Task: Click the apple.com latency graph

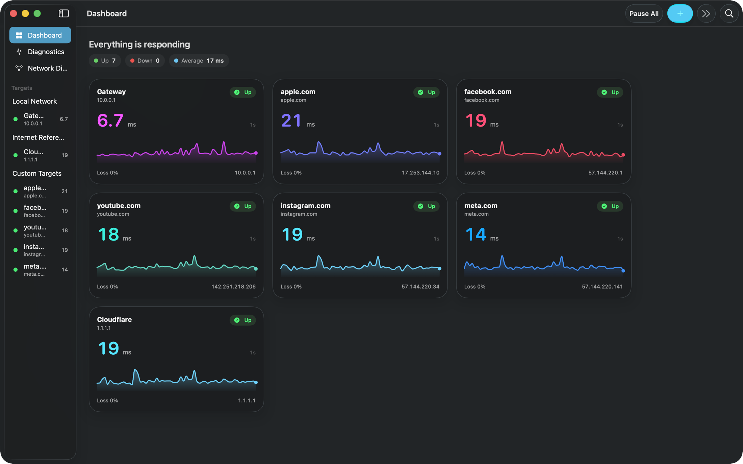Action: (360, 152)
